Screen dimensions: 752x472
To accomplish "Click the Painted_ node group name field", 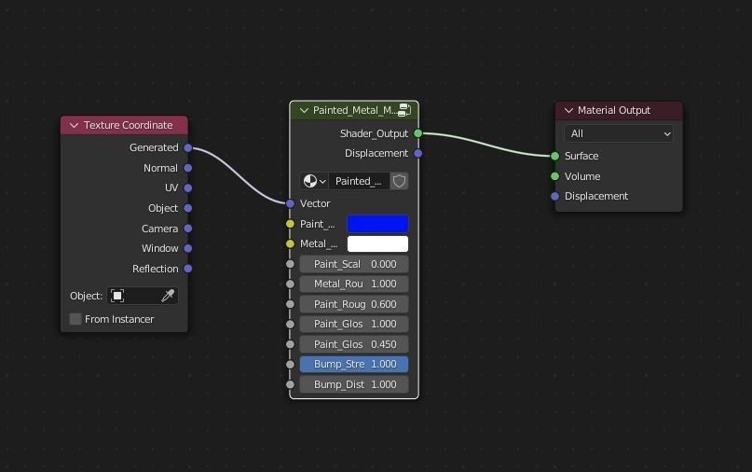I will (359, 181).
